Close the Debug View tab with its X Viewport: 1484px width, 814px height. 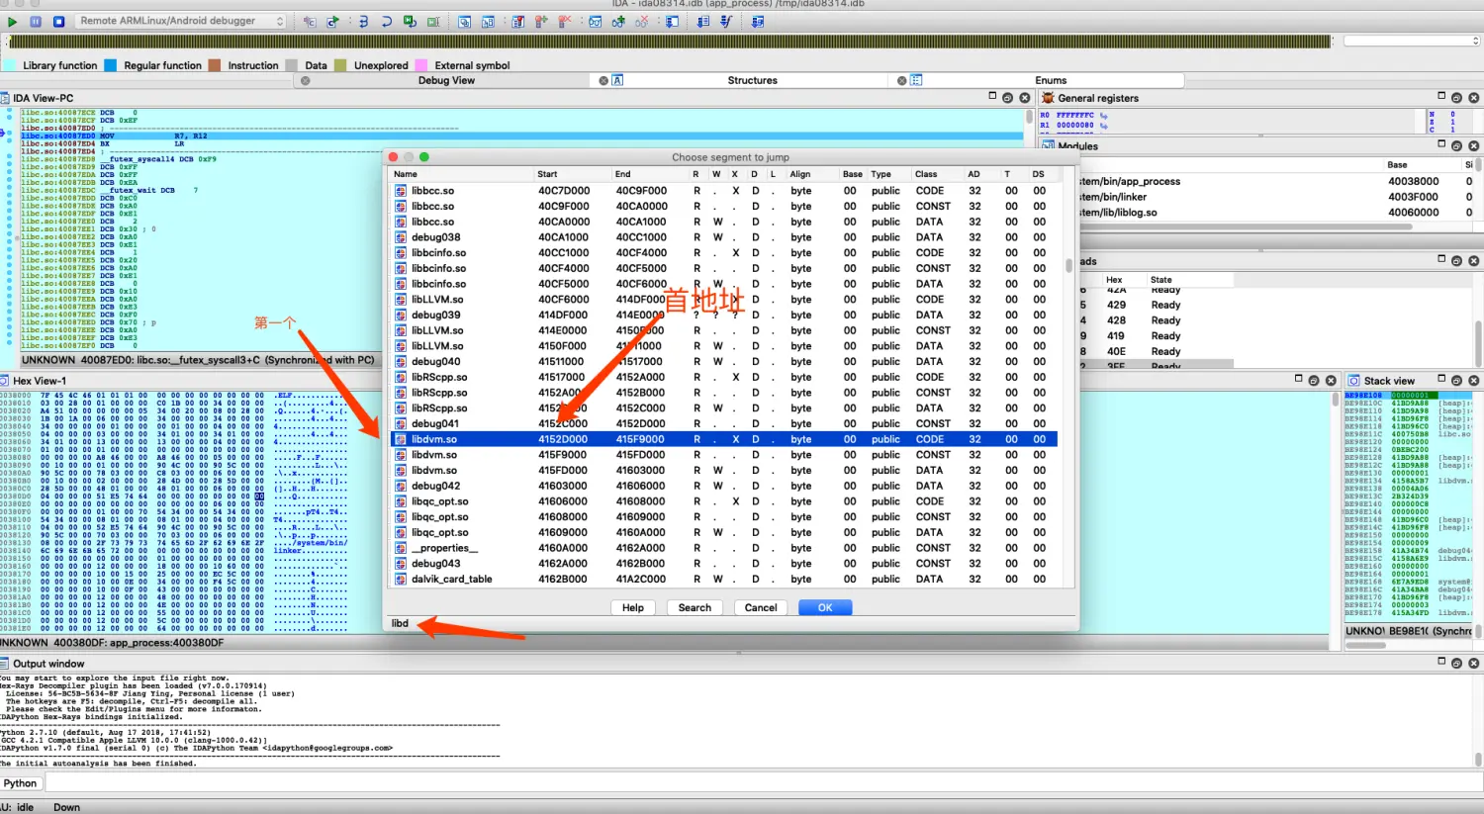tap(305, 80)
